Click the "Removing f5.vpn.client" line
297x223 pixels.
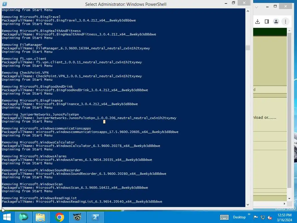[24, 59]
